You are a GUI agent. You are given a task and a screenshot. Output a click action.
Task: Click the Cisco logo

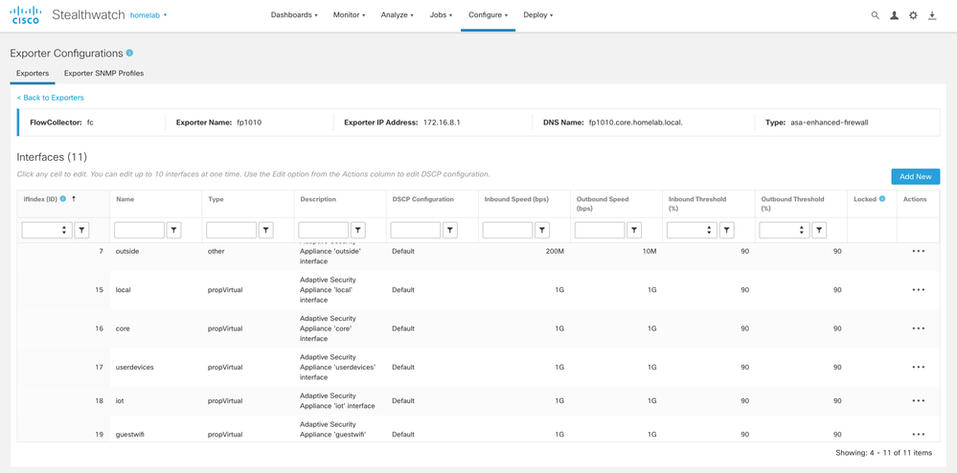point(26,15)
